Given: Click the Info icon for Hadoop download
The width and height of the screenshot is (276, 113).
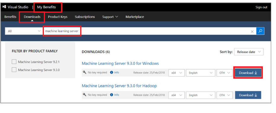Looking at the screenshot, I should [111, 95].
